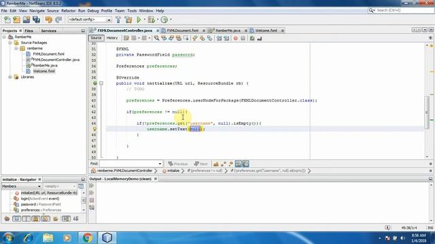Click the Search (Ctrl+I) box

click(x=400, y=10)
